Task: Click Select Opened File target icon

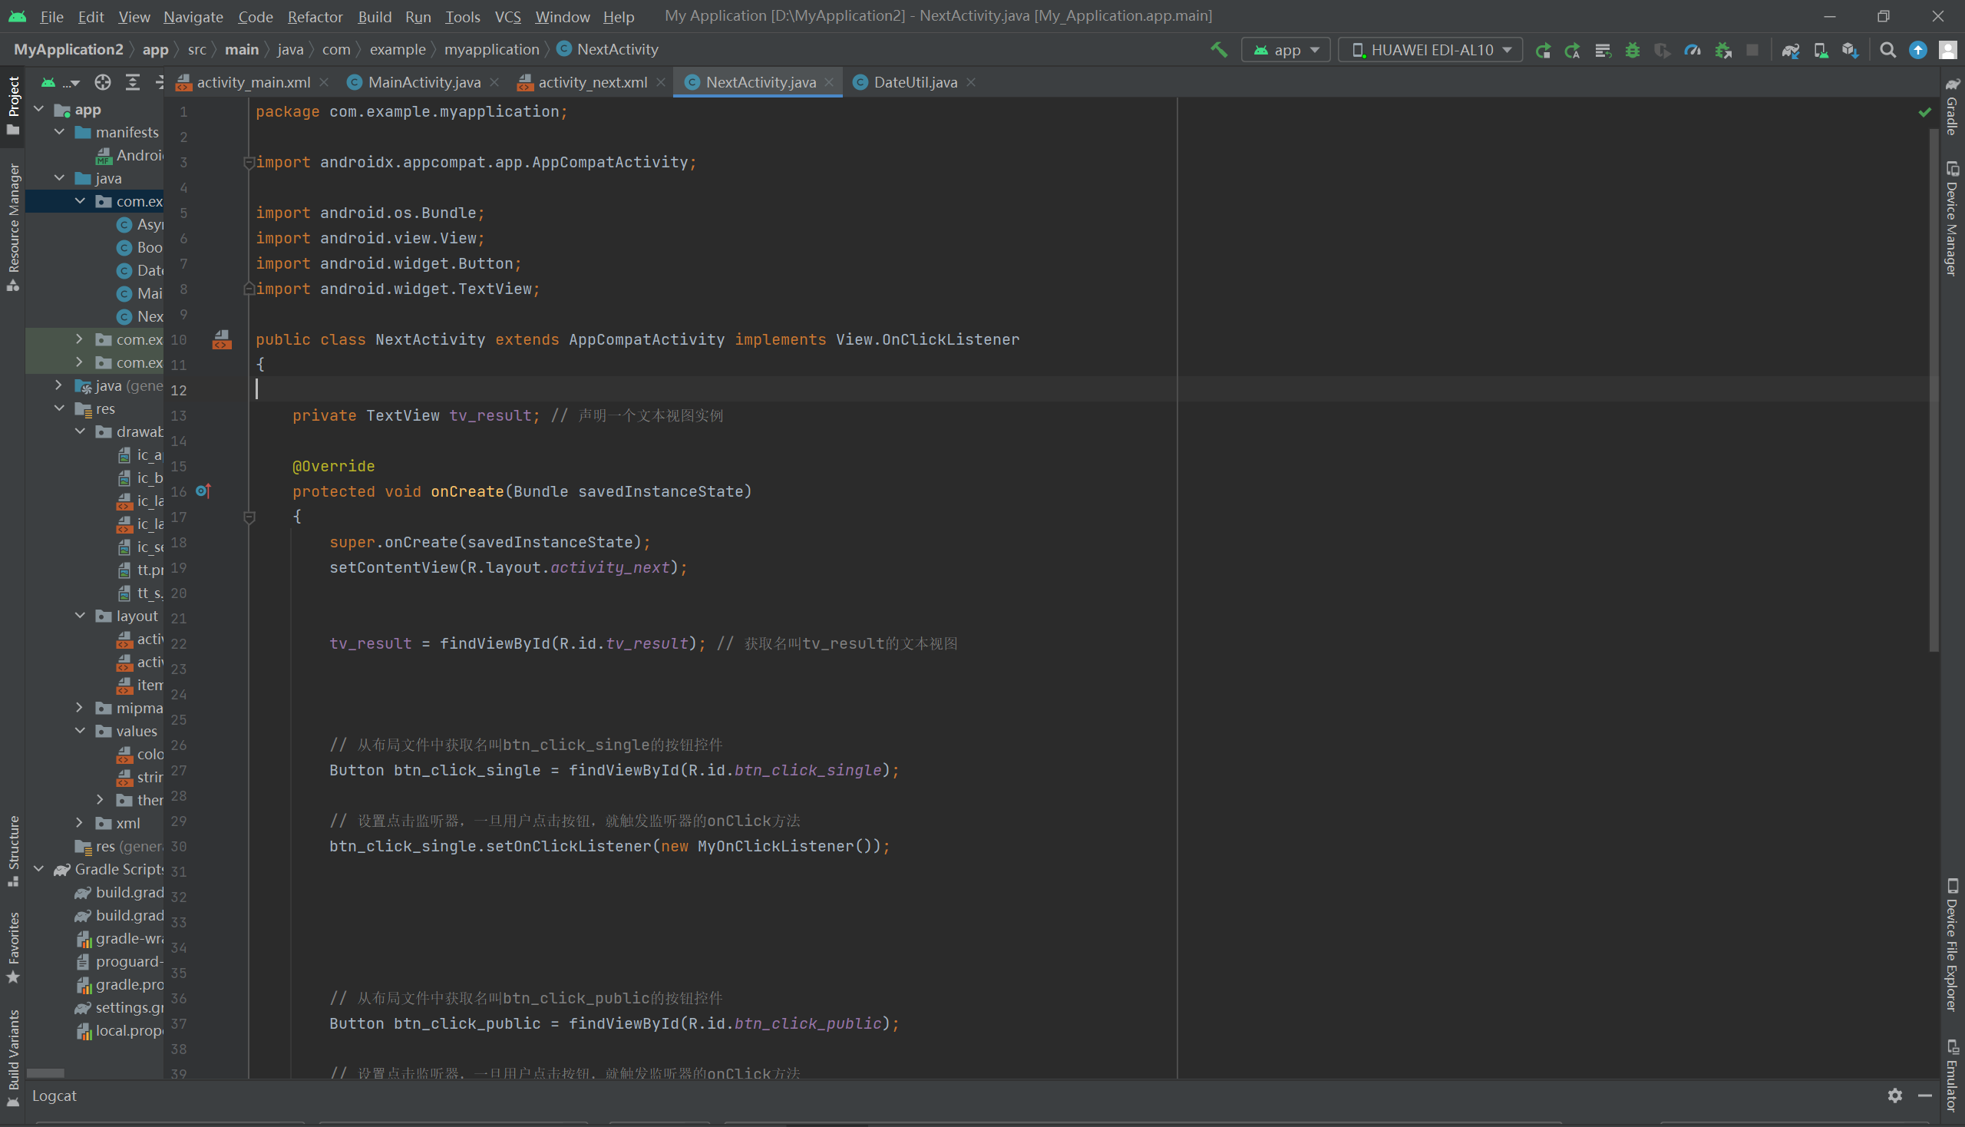Action: pyautogui.click(x=102, y=82)
